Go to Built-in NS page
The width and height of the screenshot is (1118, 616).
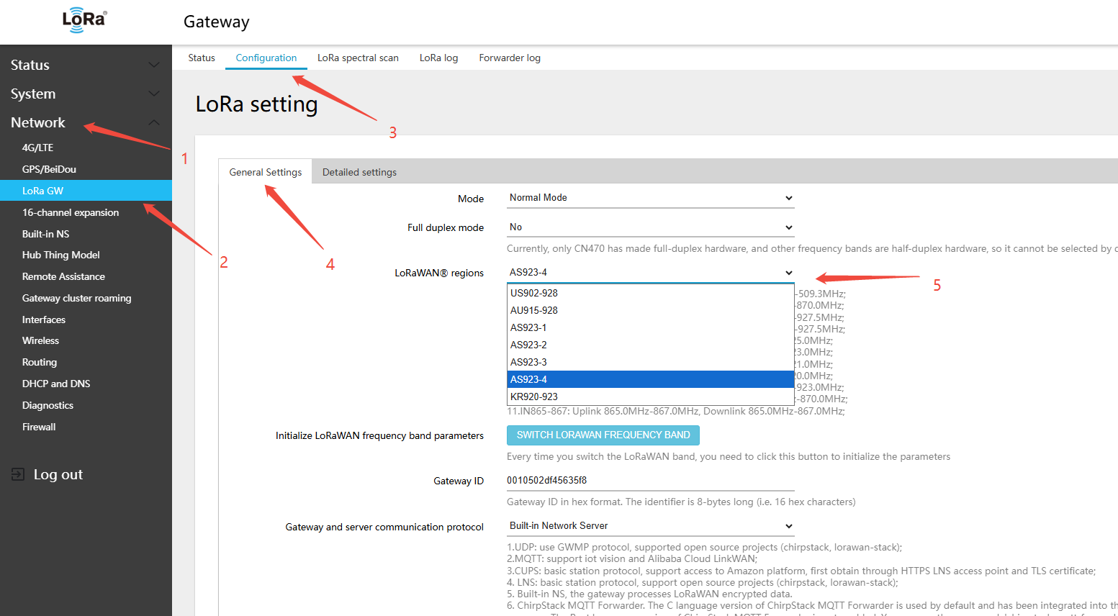tap(45, 234)
